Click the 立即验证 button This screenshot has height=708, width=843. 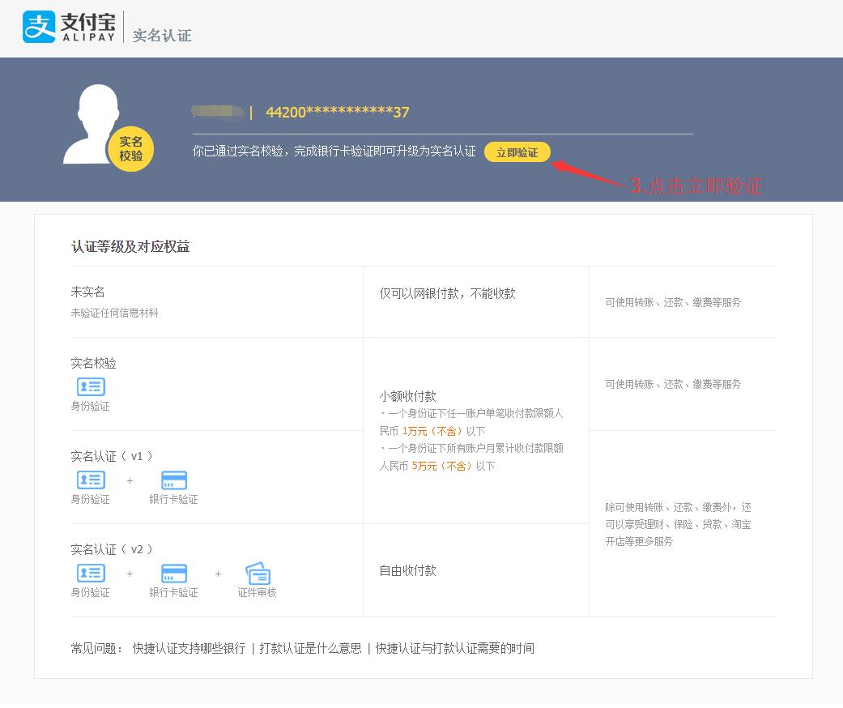point(517,152)
